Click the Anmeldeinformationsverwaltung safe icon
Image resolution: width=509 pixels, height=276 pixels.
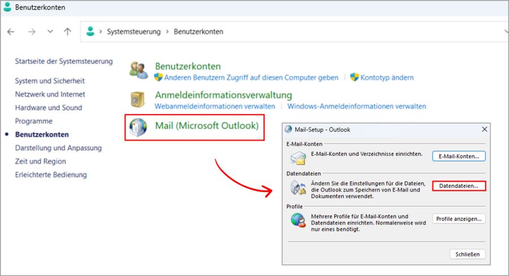(x=137, y=99)
